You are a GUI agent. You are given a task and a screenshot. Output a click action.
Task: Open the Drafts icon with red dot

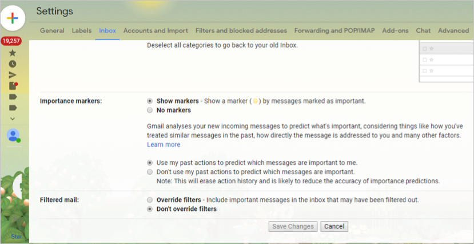(13, 86)
